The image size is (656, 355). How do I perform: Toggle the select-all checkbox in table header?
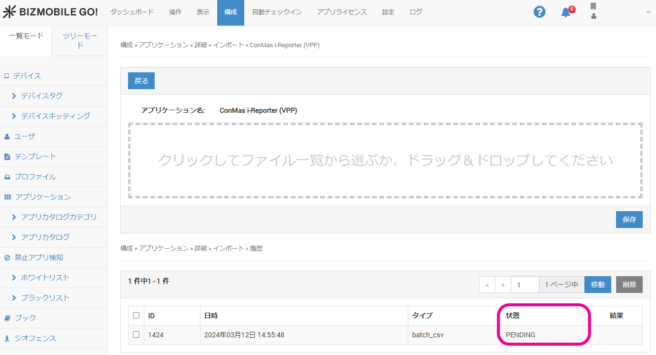coord(136,316)
